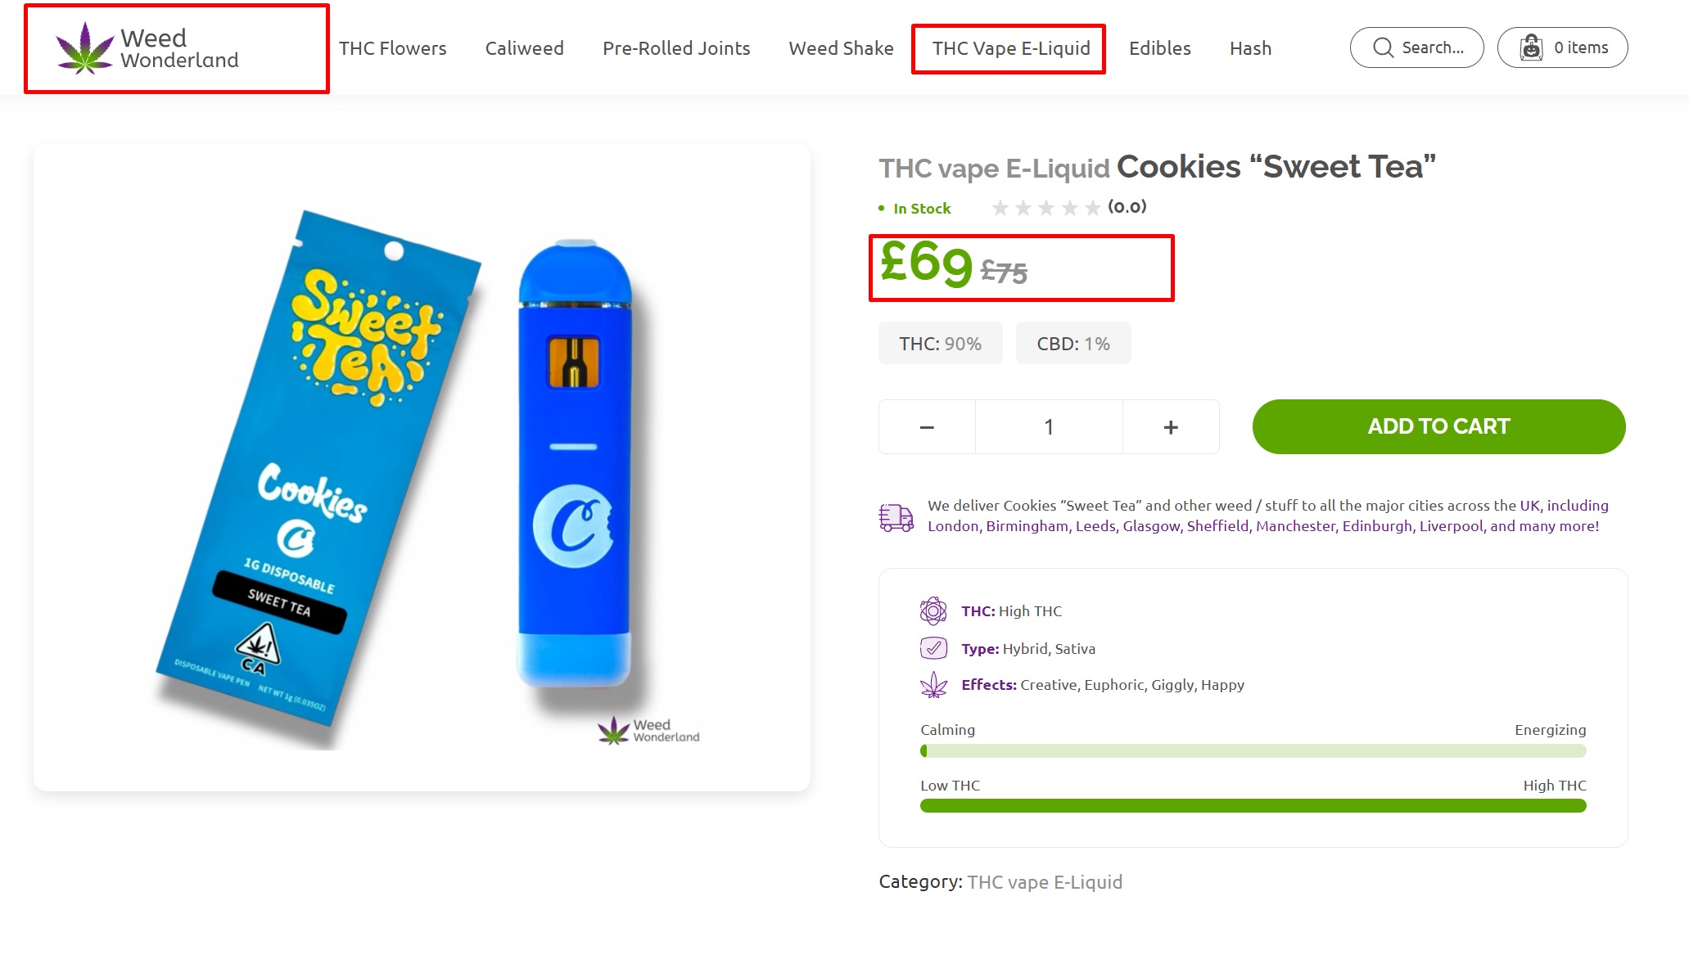The width and height of the screenshot is (1689, 964).
Task: Go to the Edibles category
Action: tap(1159, 48)
